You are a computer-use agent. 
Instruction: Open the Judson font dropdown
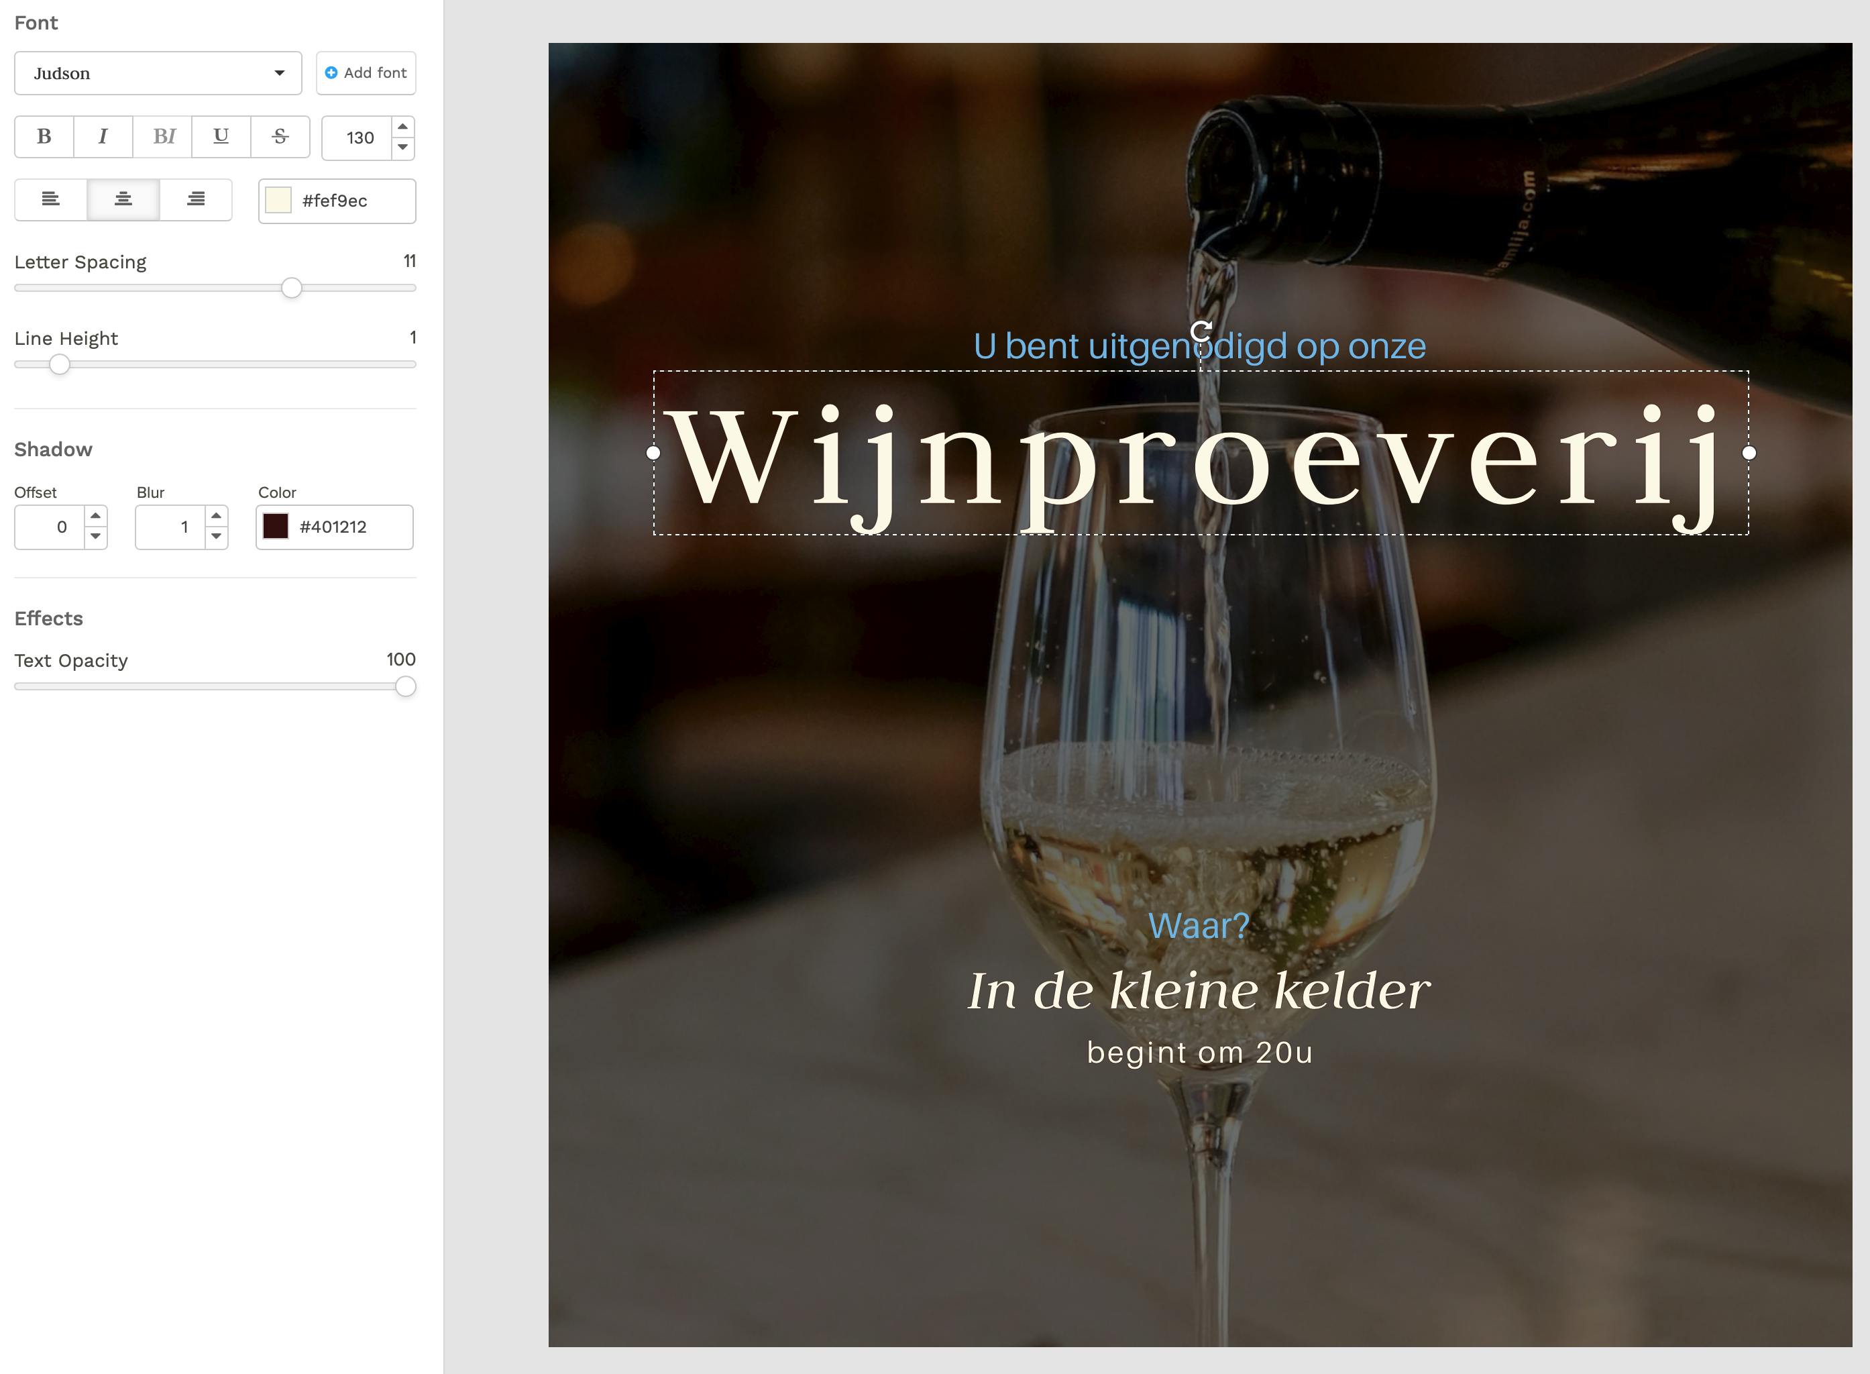[x=158, y=73]
